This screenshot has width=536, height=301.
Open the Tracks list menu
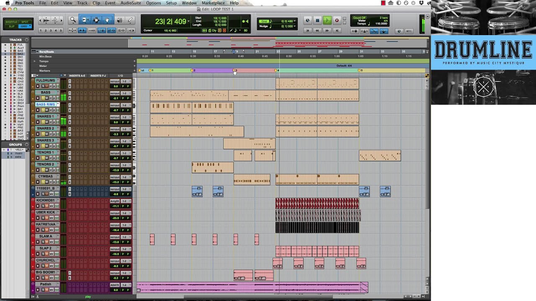click(x=26, y=40)
